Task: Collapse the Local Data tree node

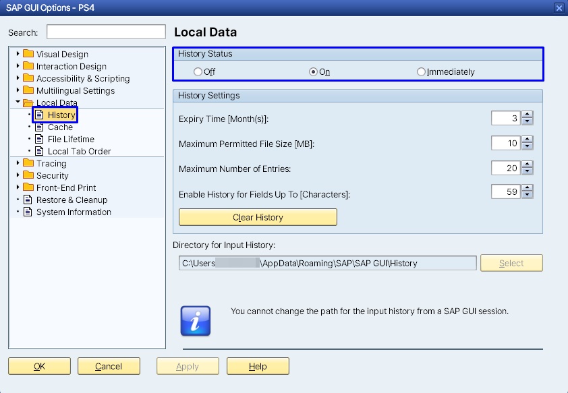Action: pyautogui.click(x=18, y=102)
